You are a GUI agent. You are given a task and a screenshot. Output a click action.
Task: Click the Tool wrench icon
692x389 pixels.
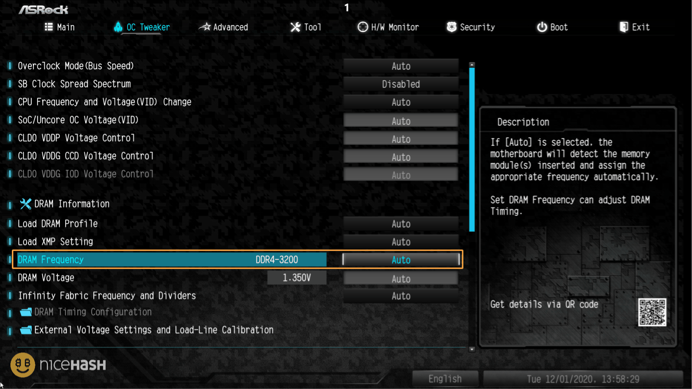click(x=294, y=27)
